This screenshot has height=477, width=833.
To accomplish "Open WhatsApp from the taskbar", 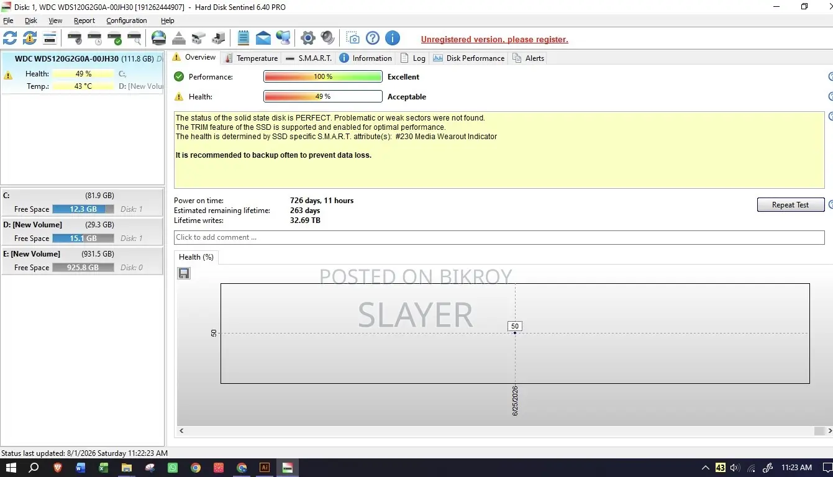I will click(x=173, y=468).
